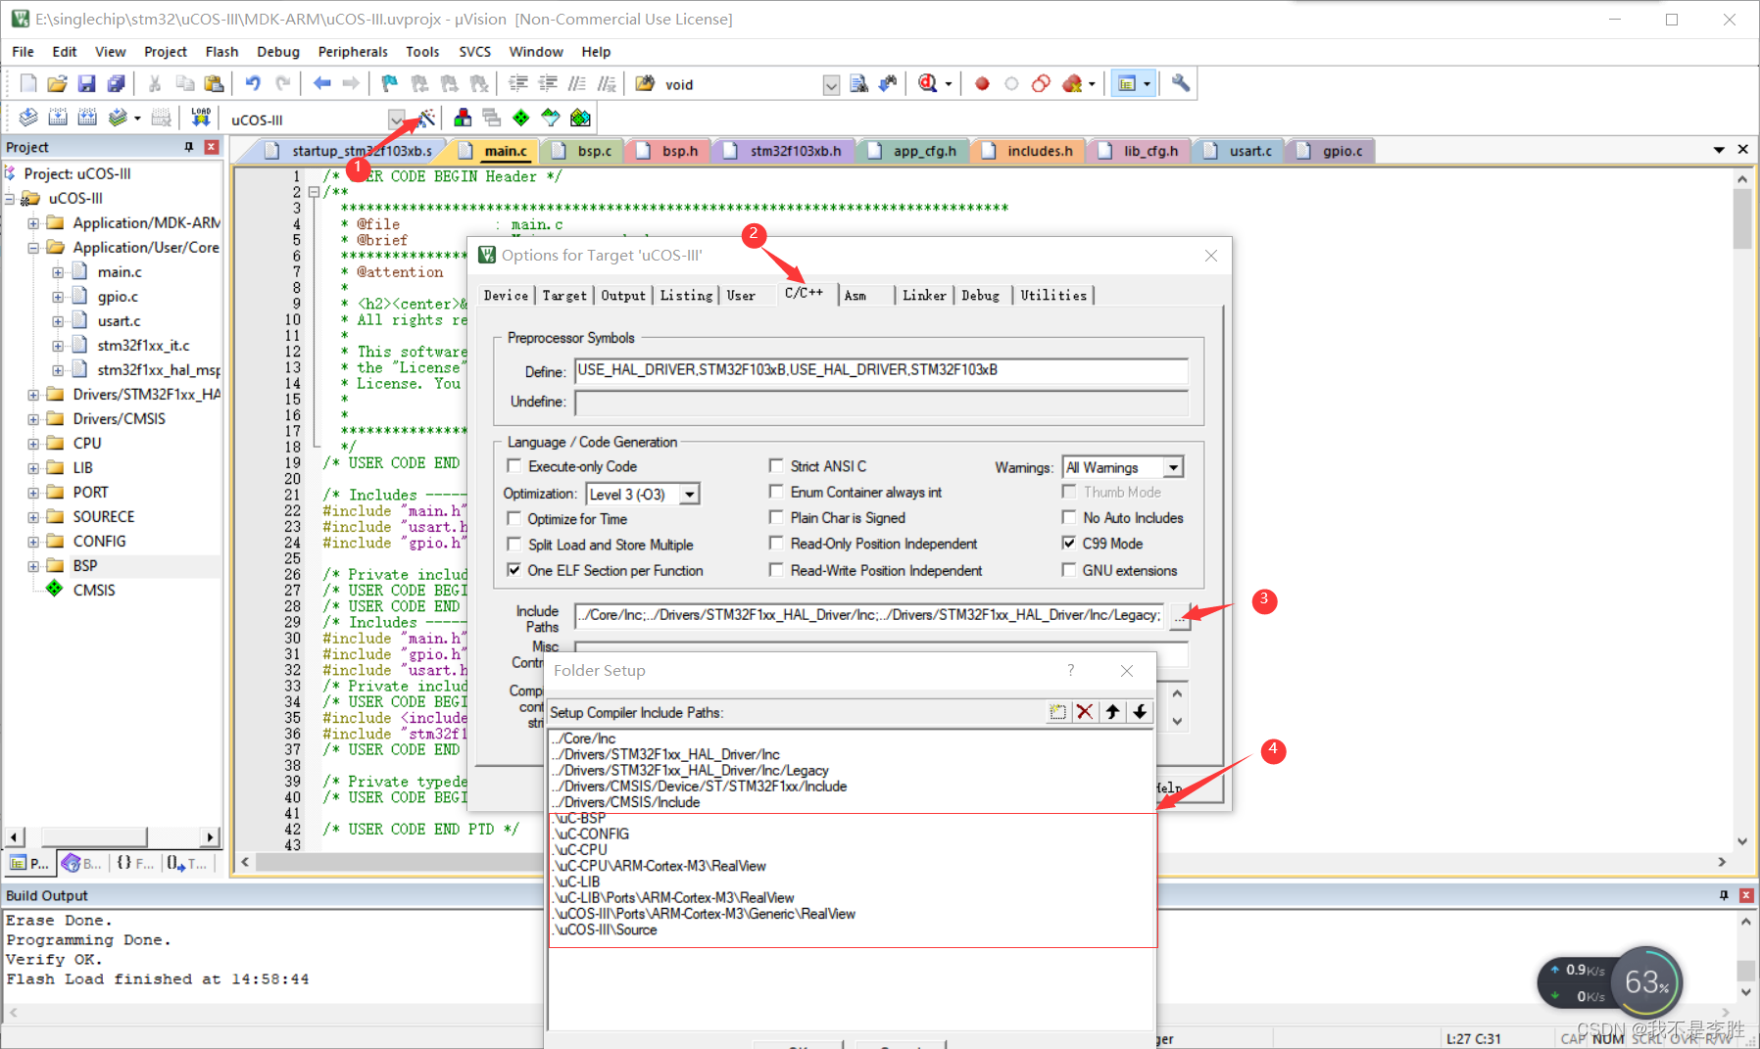Click the Include Paths browse '...' button

pyautogui.click(x=1178, y=615)
